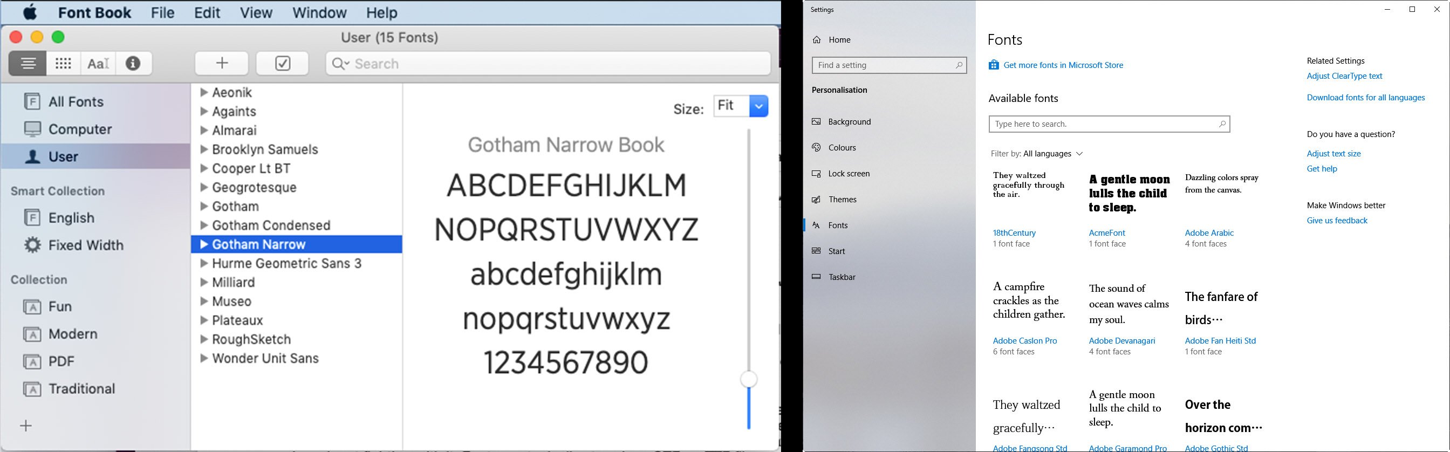The image size is (1450, 452).
Task: Click the enable/disable font checkmark button
Action: point(283,63)
